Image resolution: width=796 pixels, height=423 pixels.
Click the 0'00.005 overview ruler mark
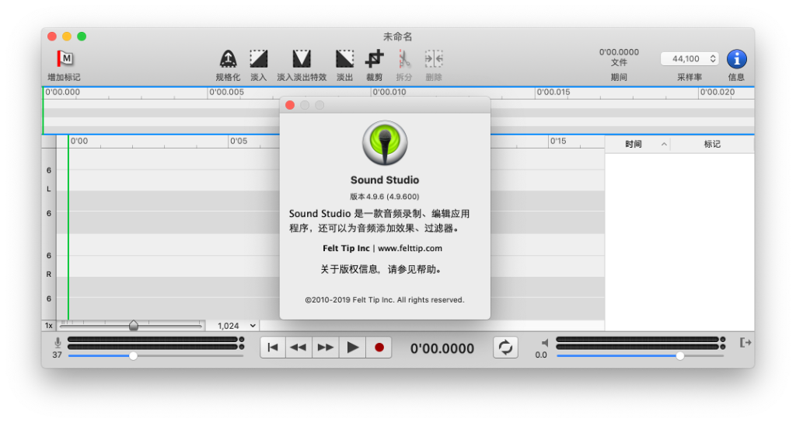[226, 92]
